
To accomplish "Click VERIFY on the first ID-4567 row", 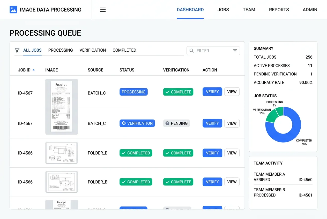I will click(212, 92).
